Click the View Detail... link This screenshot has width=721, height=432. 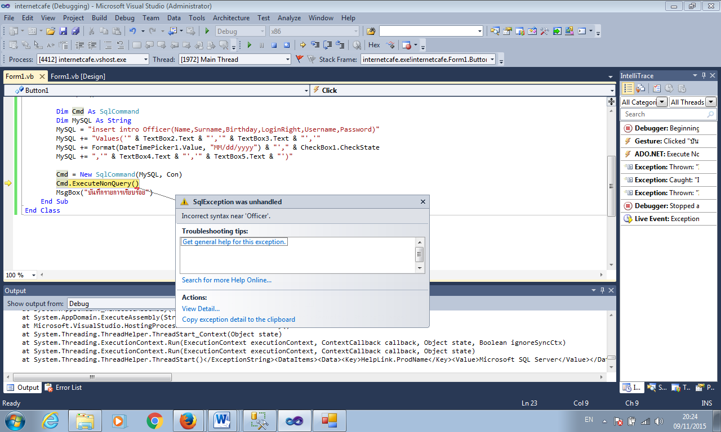[x=201, y=308]
